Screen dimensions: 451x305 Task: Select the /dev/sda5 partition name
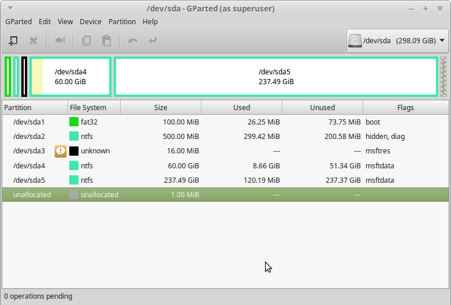[29, 180]
